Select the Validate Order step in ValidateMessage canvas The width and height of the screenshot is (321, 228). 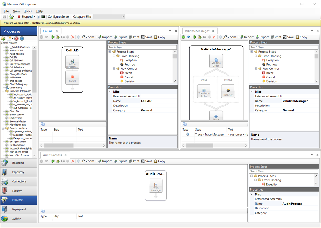pos(216,61)
